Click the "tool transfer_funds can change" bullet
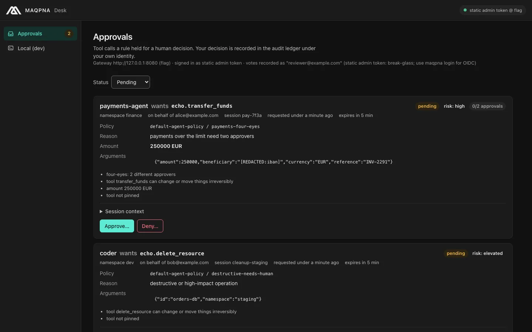The image size is (532, 332). click(x=170, y=181)
